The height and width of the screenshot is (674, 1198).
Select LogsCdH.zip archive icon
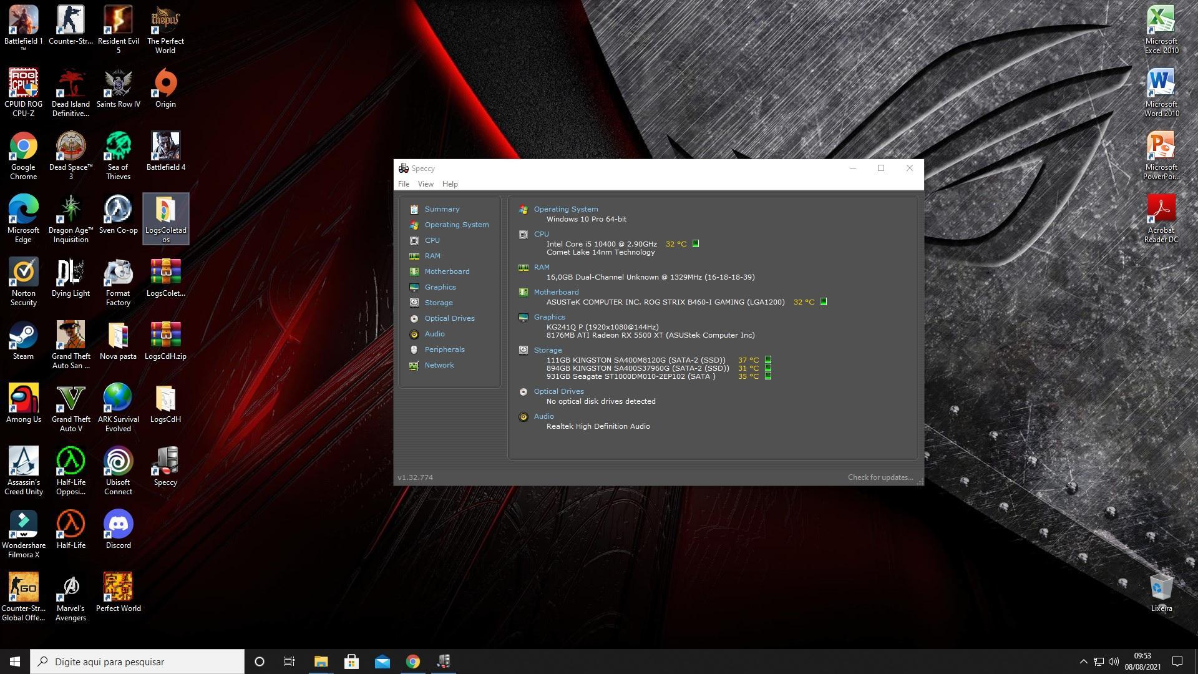[165, 340]
